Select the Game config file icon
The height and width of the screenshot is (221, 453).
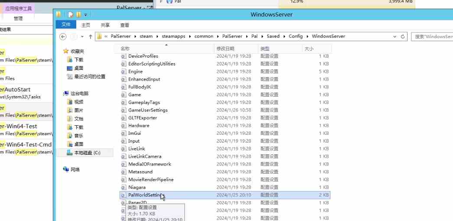tap(124, 95)
